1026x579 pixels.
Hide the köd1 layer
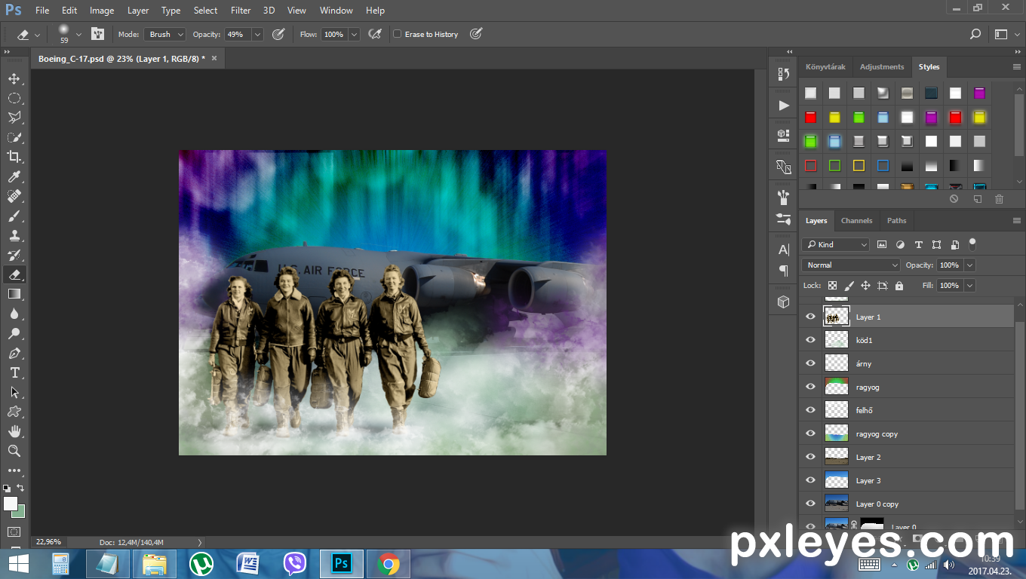click(x=811, y=340)
